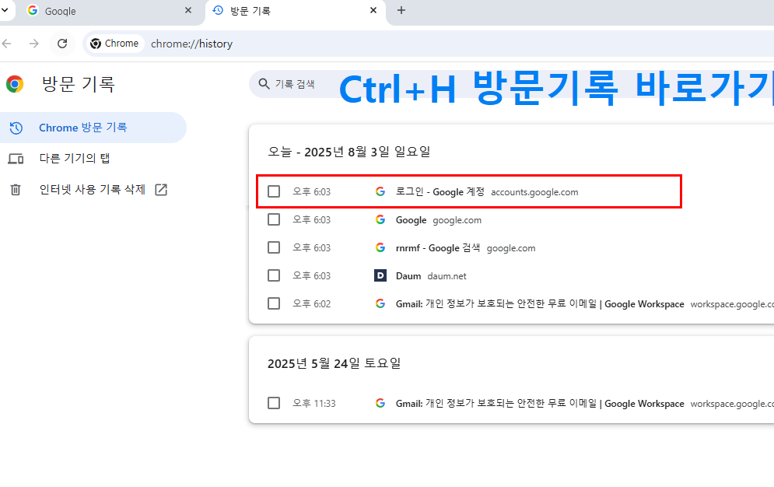774x487 pixels.
Task: Open the Google google.com history link
Action: coord(412,220)
